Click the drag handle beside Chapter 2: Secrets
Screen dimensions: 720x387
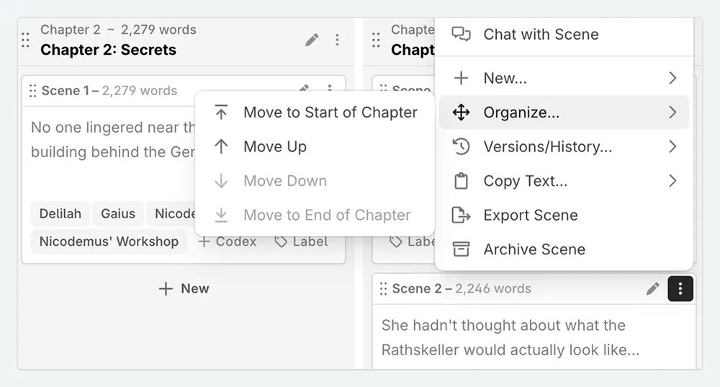(26, 40)
